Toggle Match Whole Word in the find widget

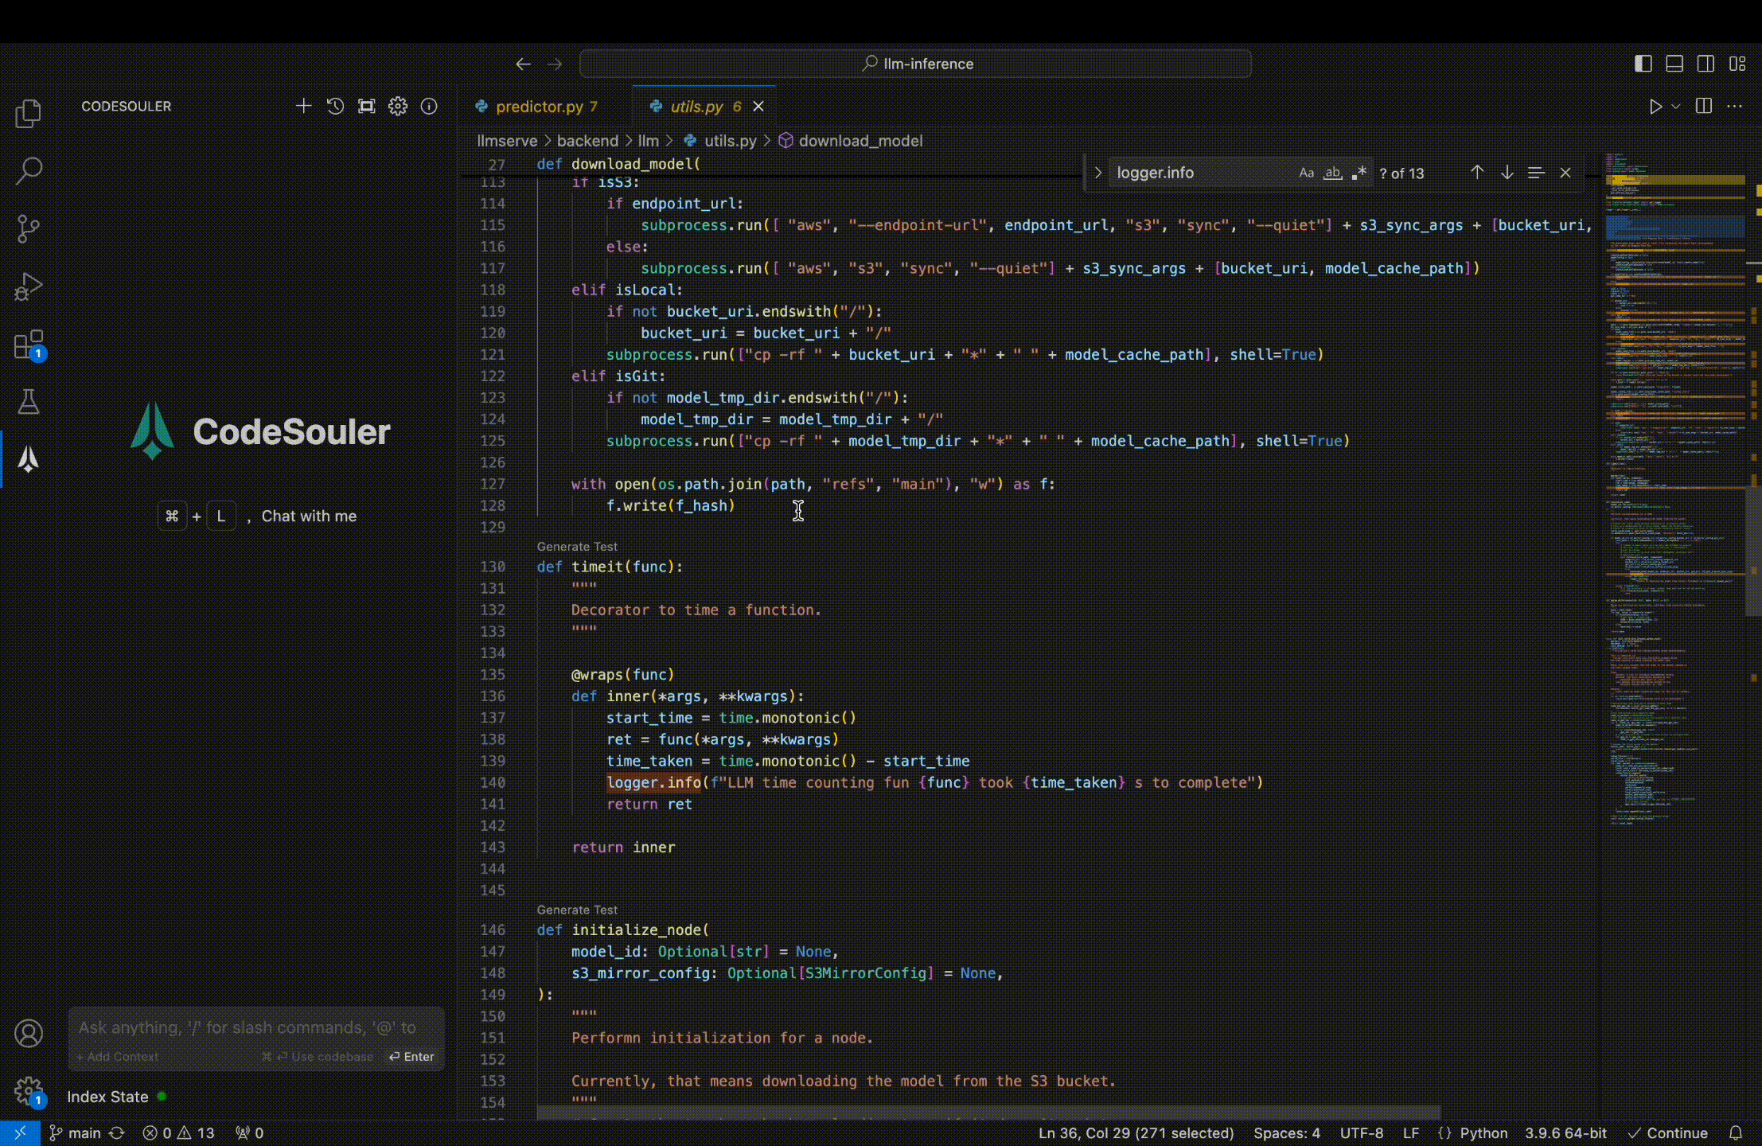click(1332, 173)
